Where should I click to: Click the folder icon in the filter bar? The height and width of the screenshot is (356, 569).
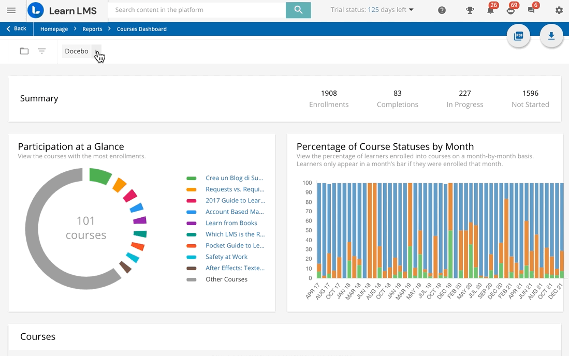pos(24,51)
